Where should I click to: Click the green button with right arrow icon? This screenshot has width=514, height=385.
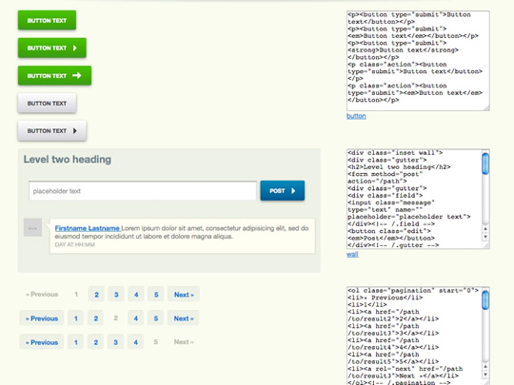[x=54, y=76]
